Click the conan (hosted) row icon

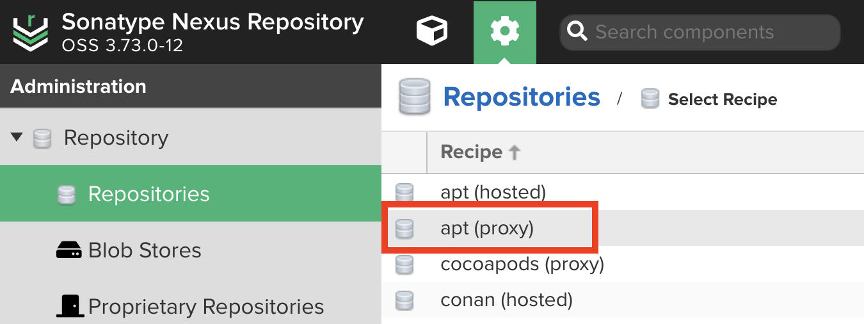click(404, 300)
